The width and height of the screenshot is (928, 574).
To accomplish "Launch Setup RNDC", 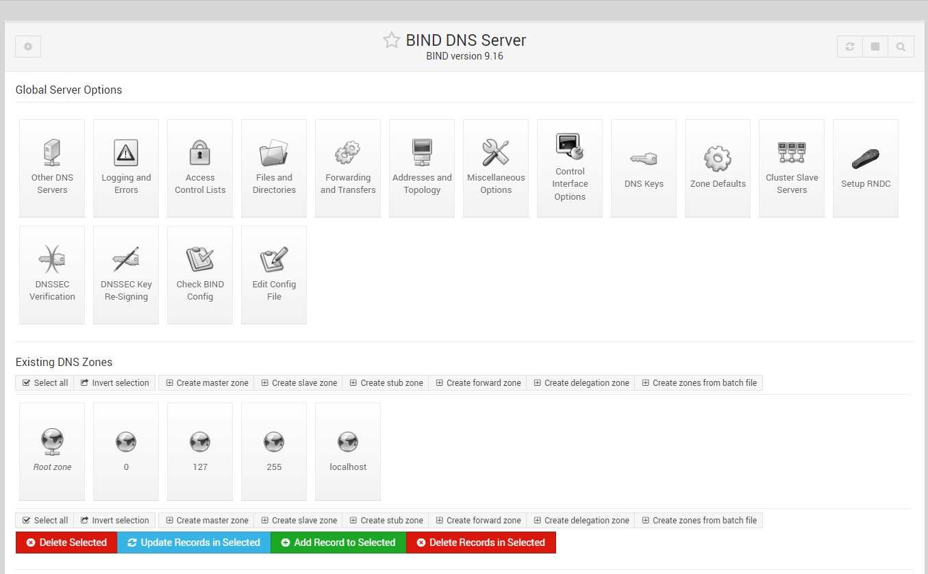I will click(x=866, y=168).
